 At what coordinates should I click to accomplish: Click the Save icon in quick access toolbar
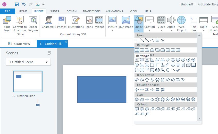coord(17,4)
